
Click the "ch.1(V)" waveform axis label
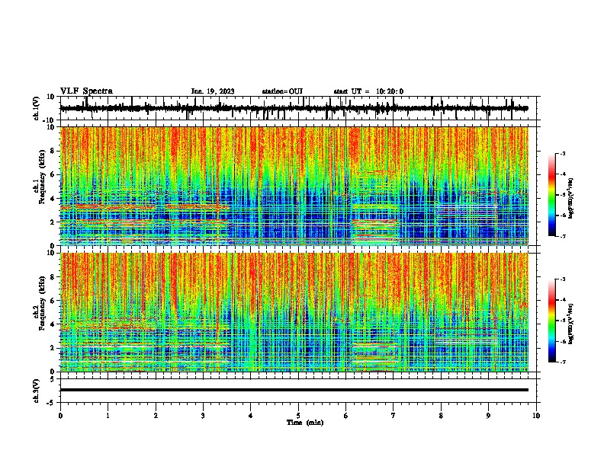pyautogui.click(x=37, y=108)
